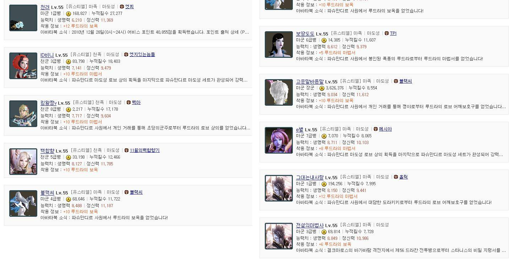This screenshot has width=509, height=259.
Task: Open the 전설의마법사 character page link
Action: tap(310, 225)
